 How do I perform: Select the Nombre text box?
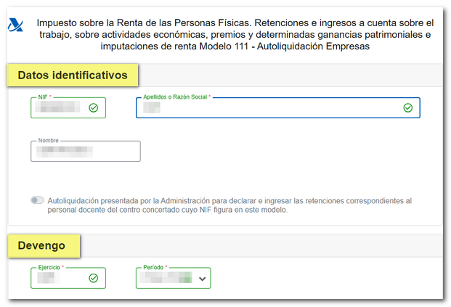click(86, 152)
